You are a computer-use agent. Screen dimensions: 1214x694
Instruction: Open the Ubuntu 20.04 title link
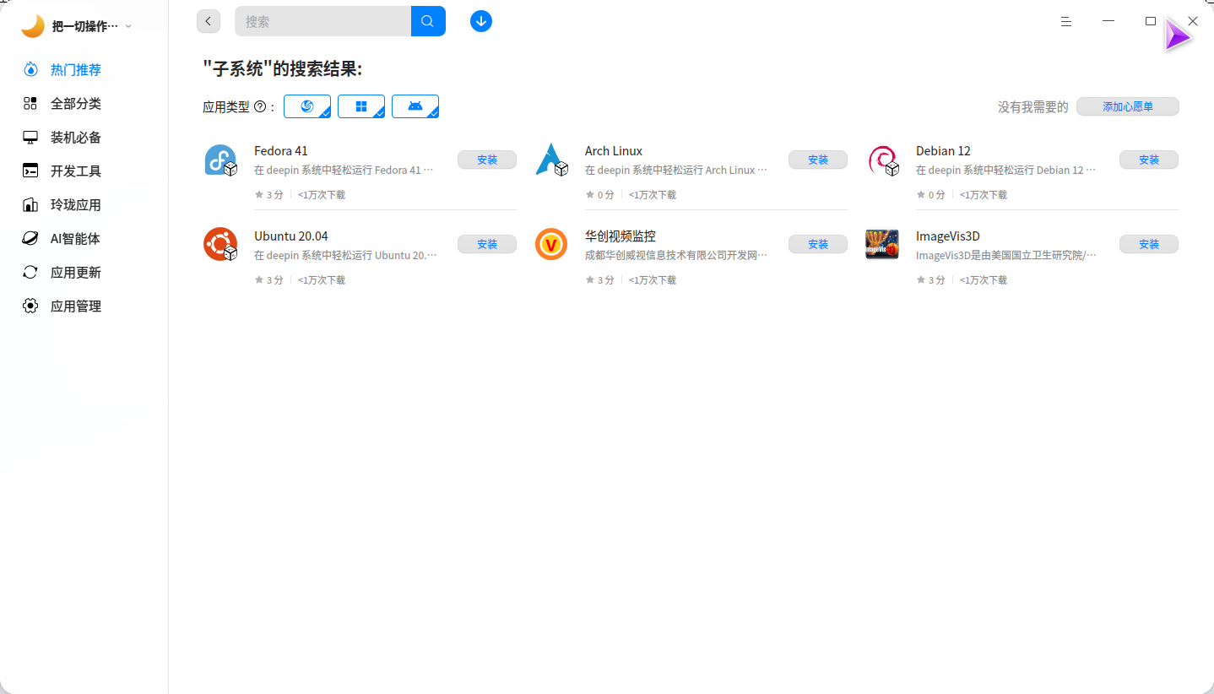click(291, 236)
